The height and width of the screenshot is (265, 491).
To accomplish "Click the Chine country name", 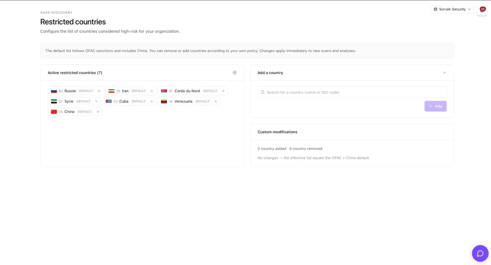I will point(69,112).
